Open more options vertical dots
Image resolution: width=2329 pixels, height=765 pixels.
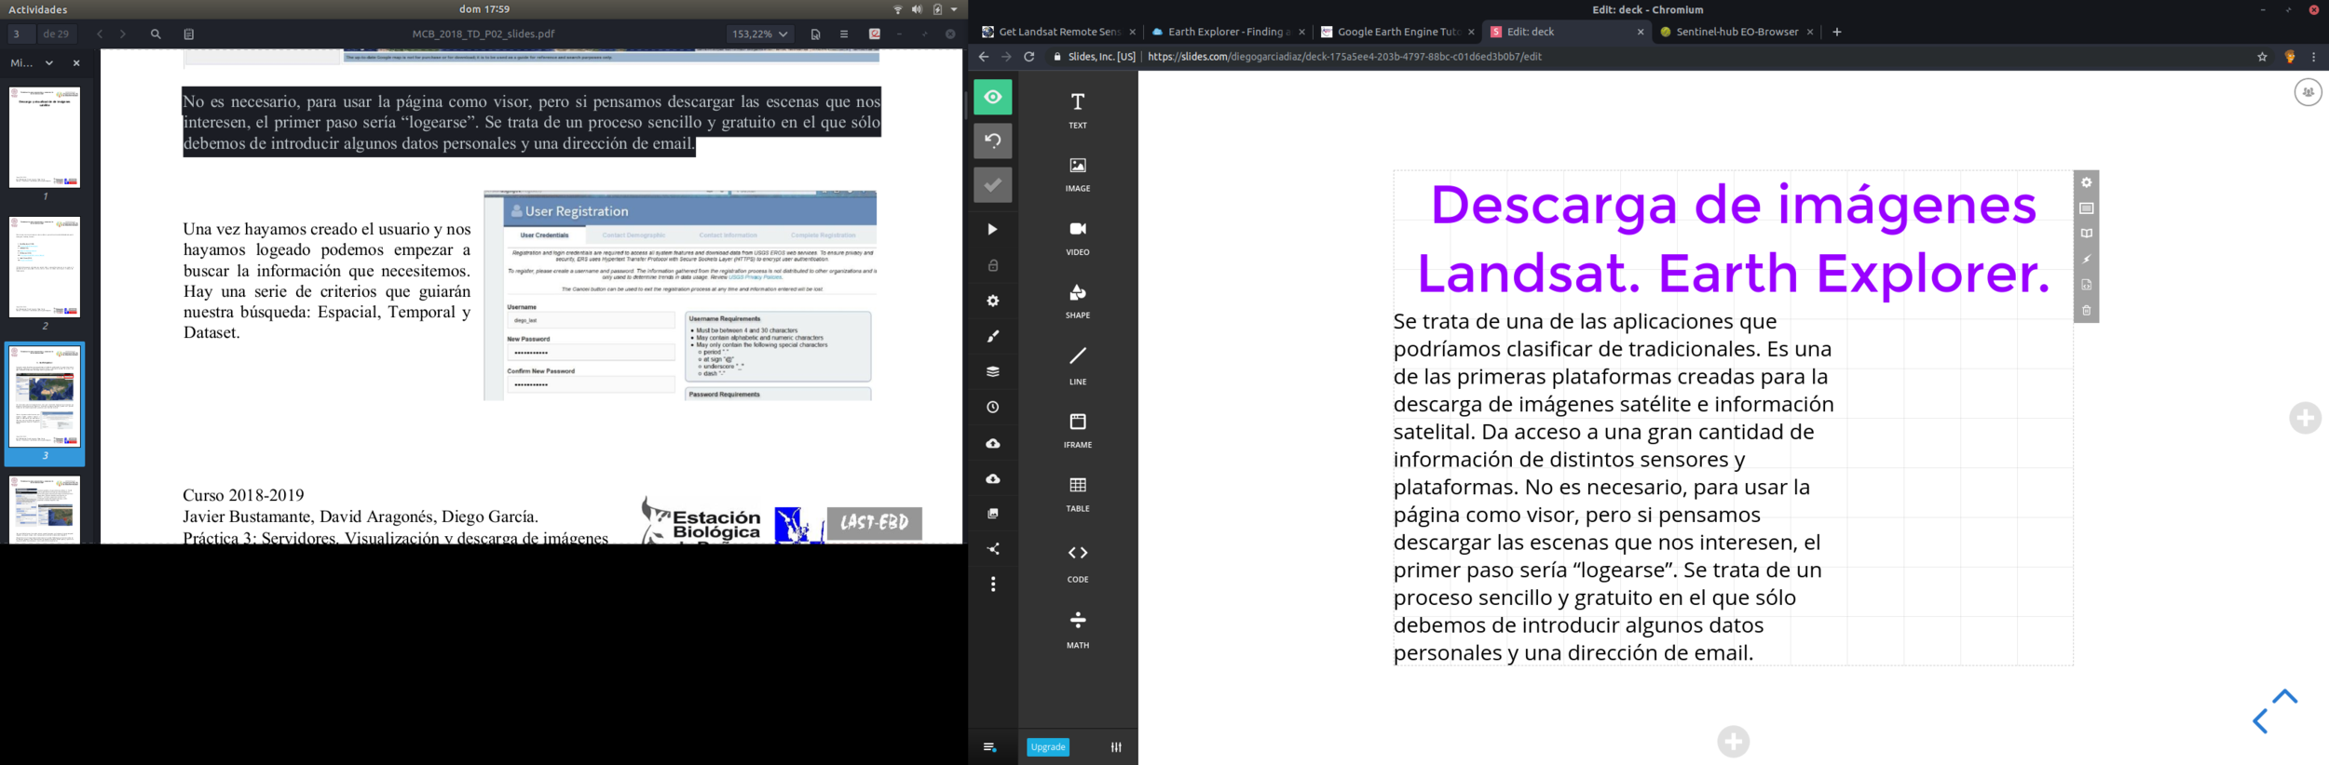pyautogui.click(x=992, y=584)
